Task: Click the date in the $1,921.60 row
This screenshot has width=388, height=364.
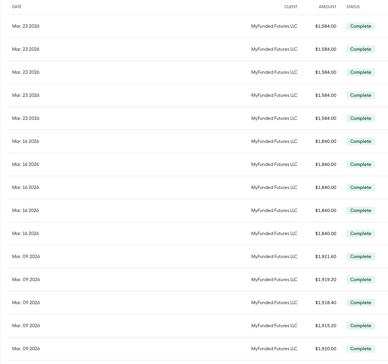Action: (26, 256)
